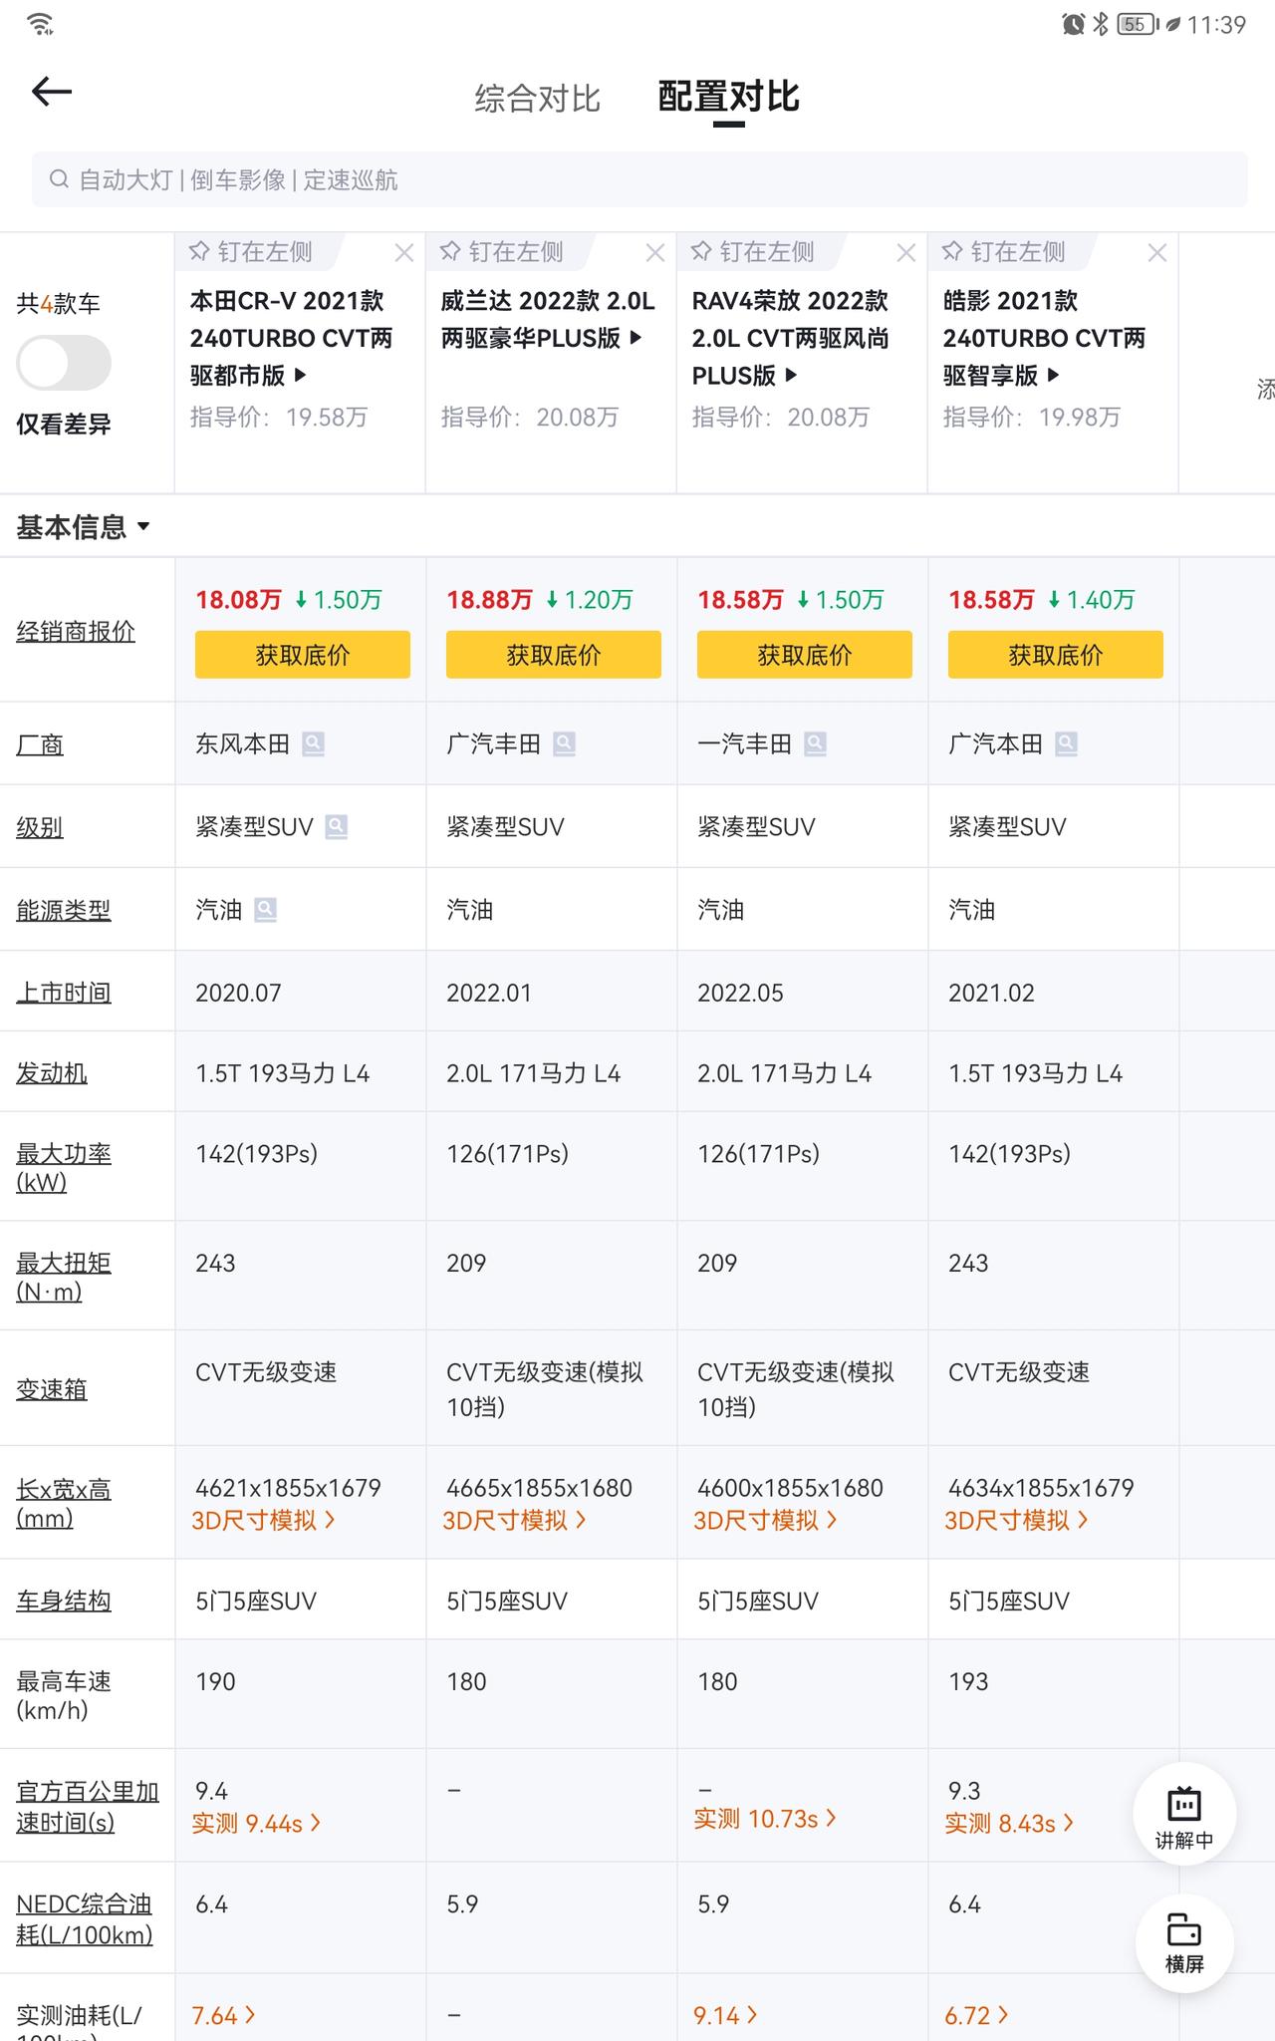Tap the battery indicator showing 55

click(x=1138, y=24)
